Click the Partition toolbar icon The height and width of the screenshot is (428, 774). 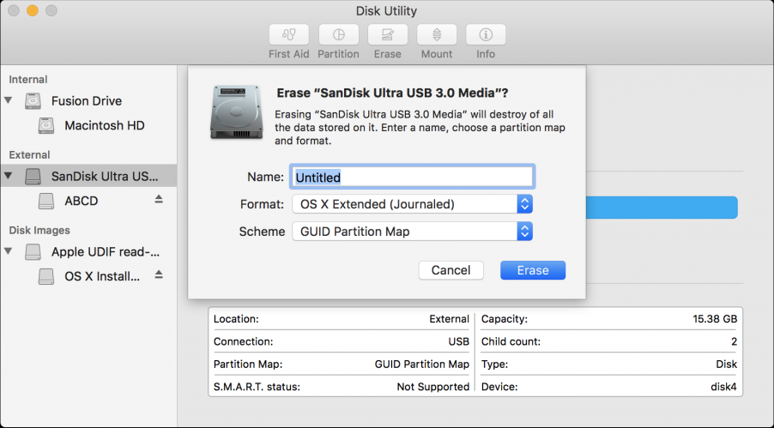338,35
